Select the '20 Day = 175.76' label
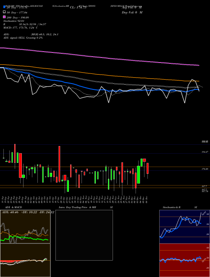210x277 pixels. [17, 8]
